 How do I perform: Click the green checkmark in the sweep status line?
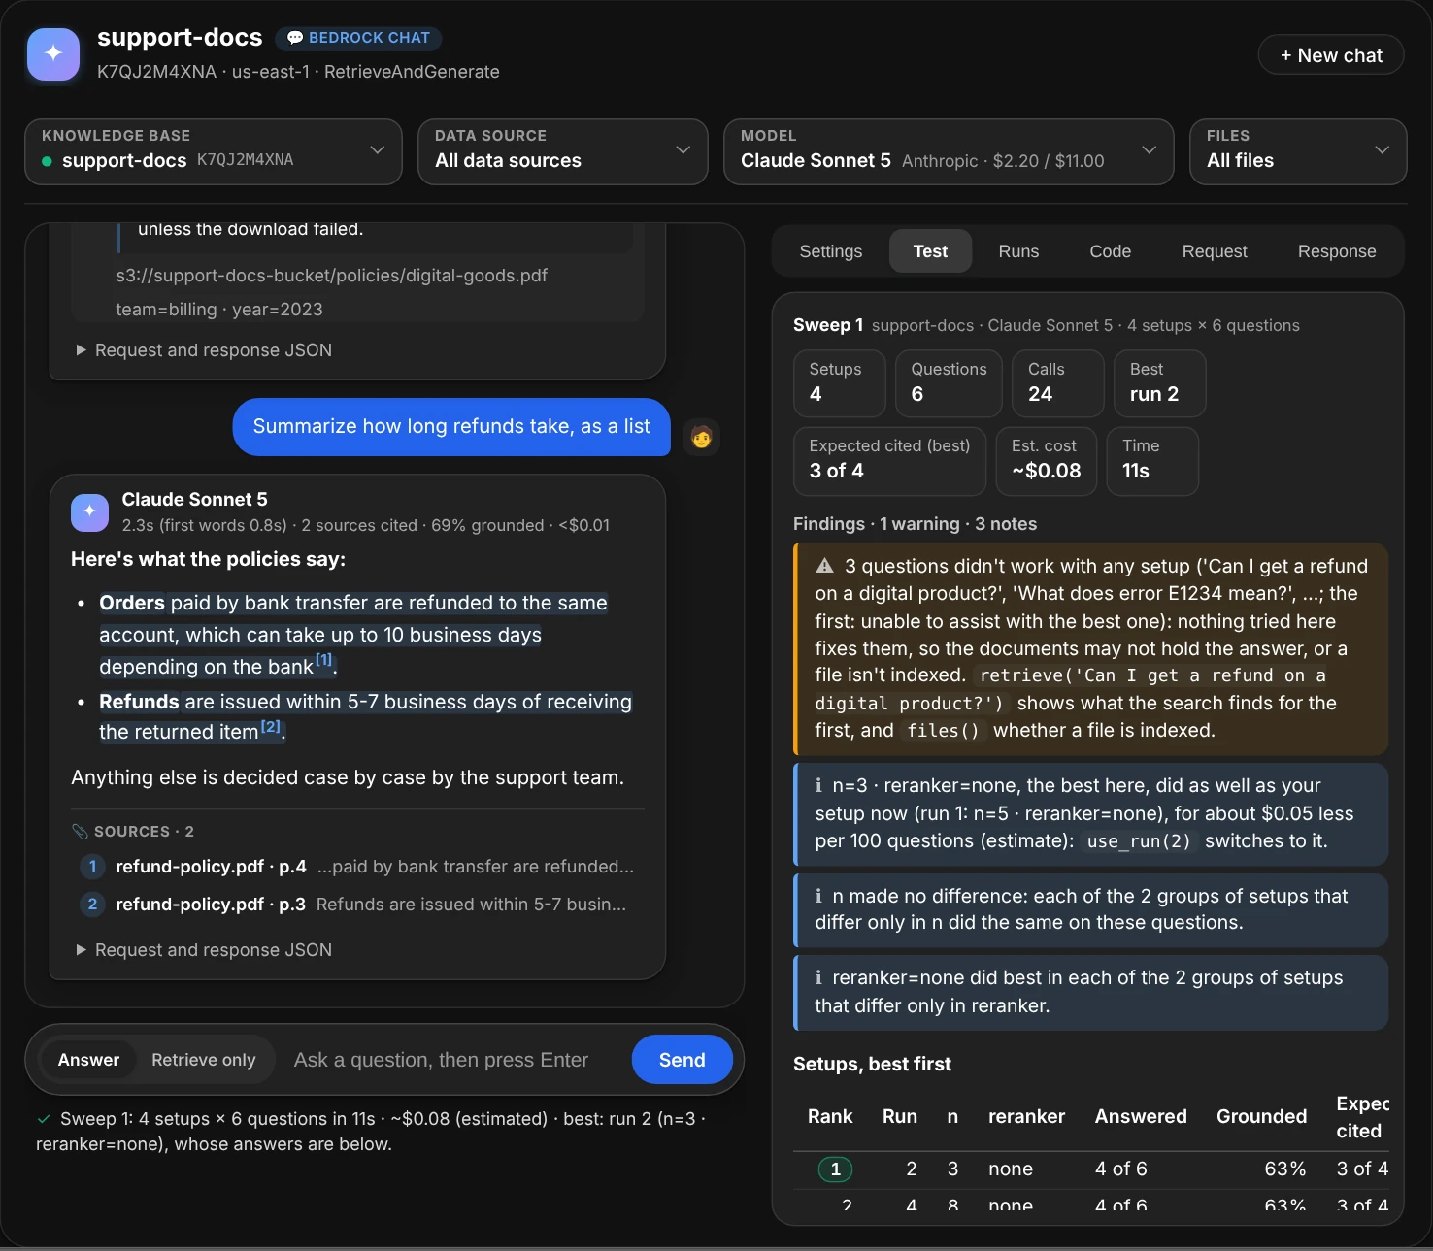44,1119
